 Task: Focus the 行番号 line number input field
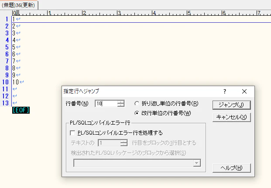106,104
